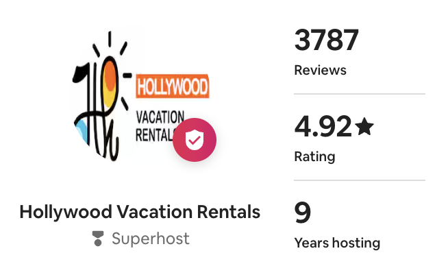
Task: Click the Years hosting label
Action: click(x=337, y=243)
